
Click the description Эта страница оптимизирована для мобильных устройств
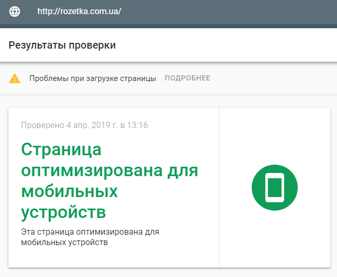90,237
